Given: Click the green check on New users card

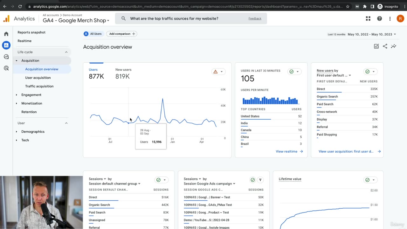Looking at the screenshot, I should (367, 72).
